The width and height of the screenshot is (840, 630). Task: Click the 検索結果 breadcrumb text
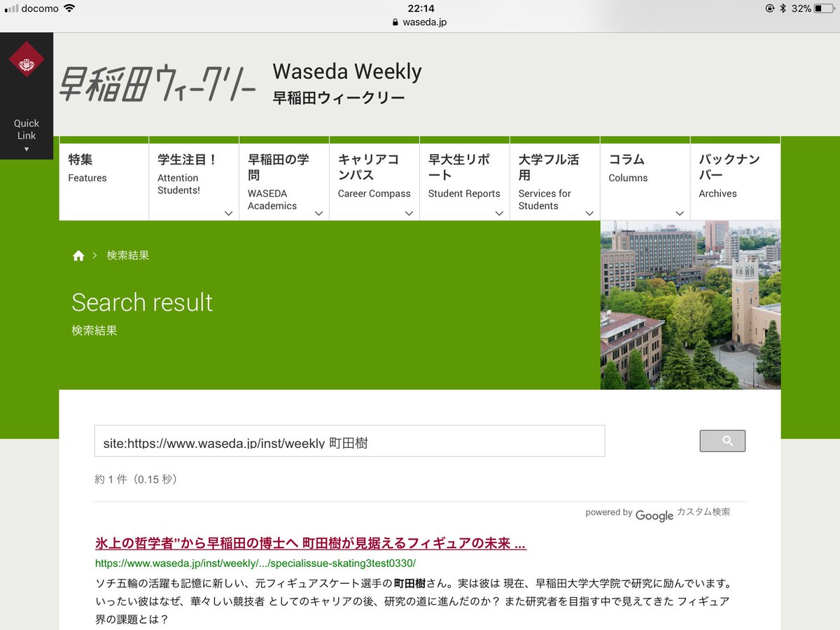click(x=128, y=255)
